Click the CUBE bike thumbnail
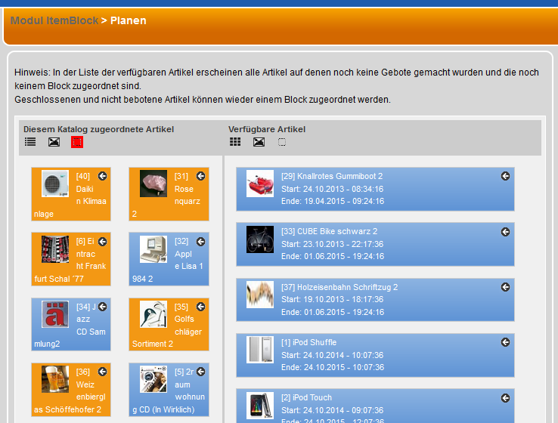This screenshot has width=558, height=423. tap(260, 239)
